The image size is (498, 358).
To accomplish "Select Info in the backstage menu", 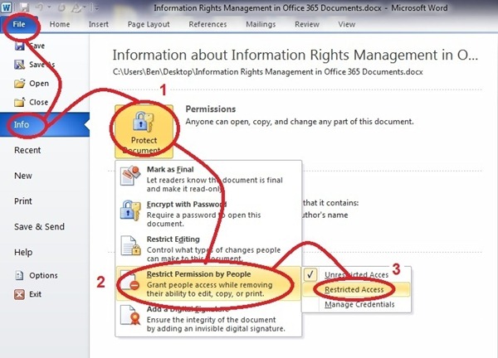I will (45, 124).
